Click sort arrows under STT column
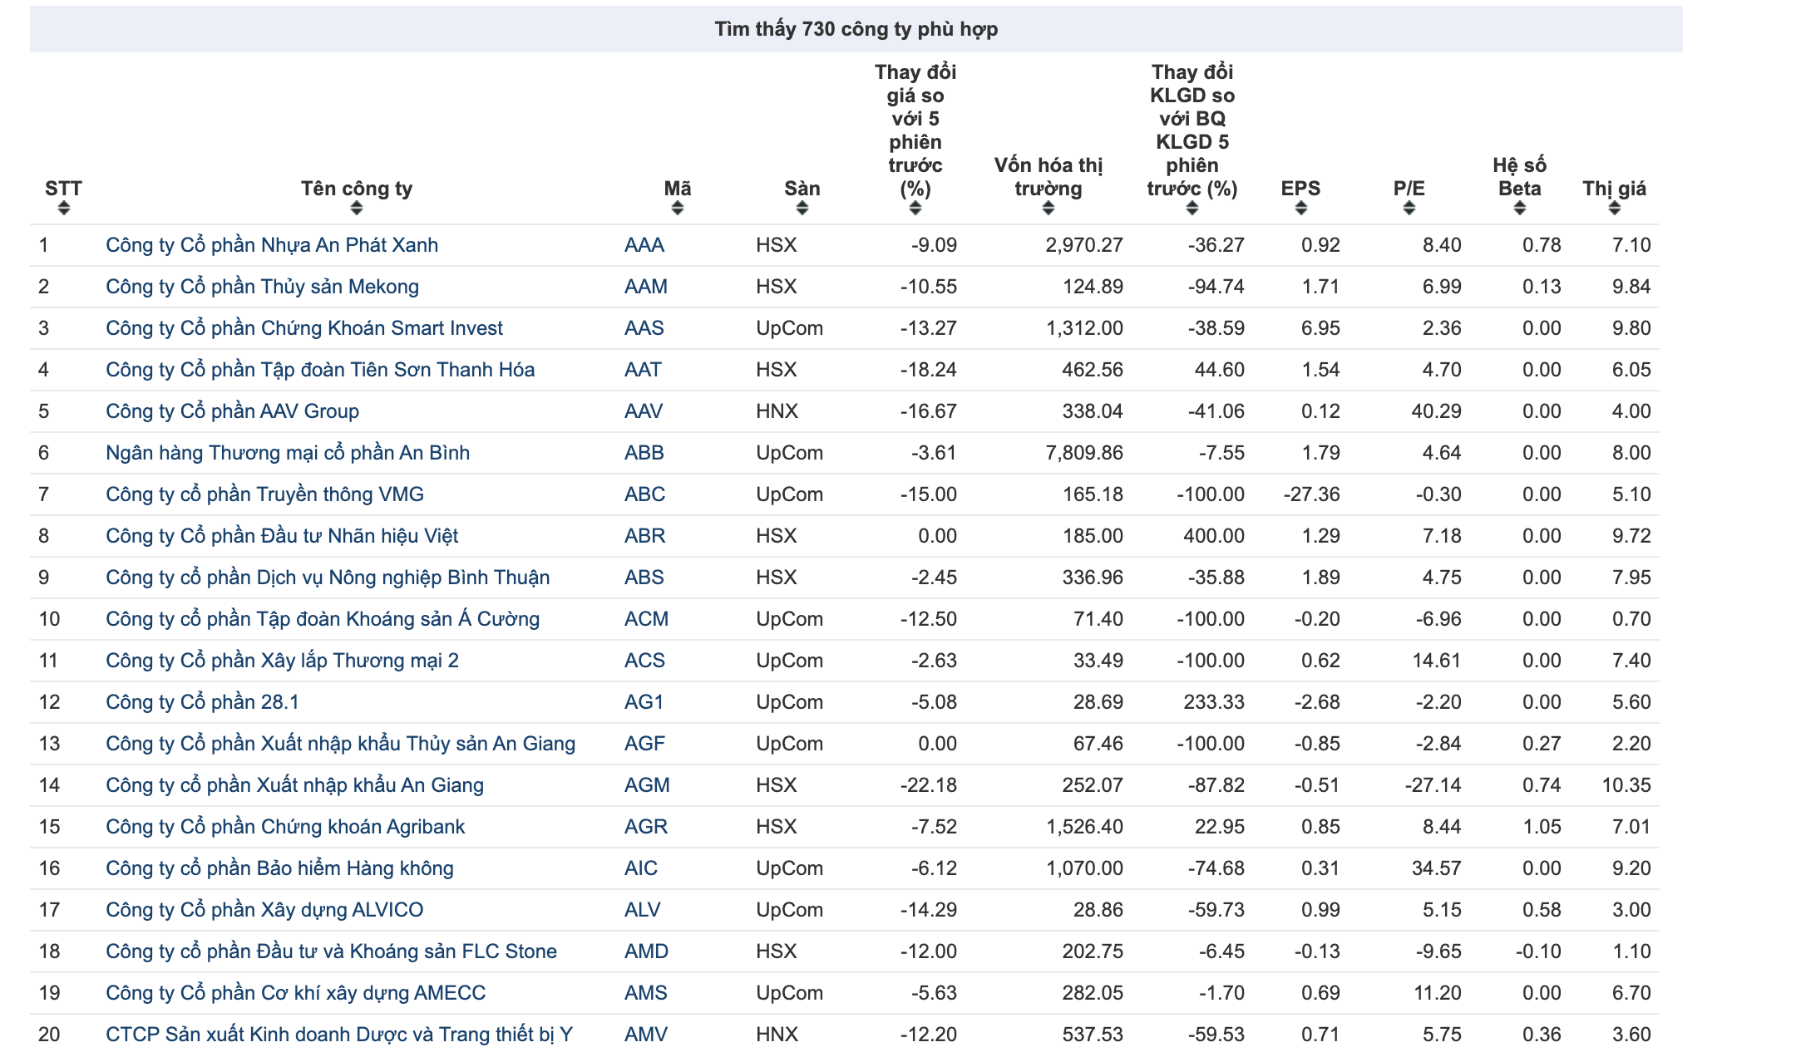 (63, 209)
